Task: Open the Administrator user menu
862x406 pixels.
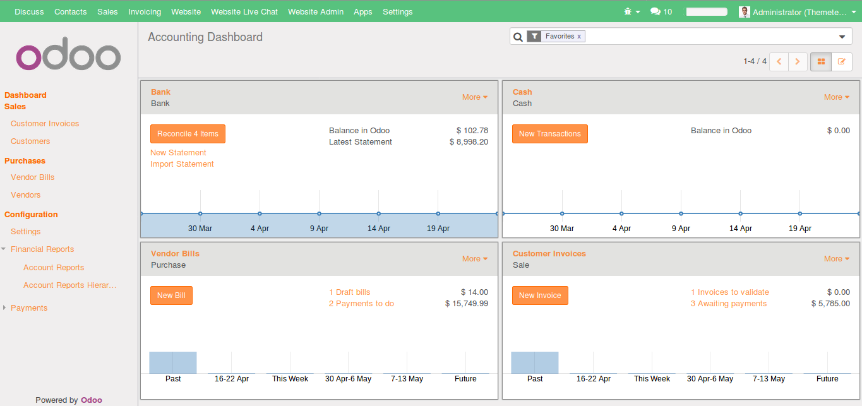Action: click(798, 11)
